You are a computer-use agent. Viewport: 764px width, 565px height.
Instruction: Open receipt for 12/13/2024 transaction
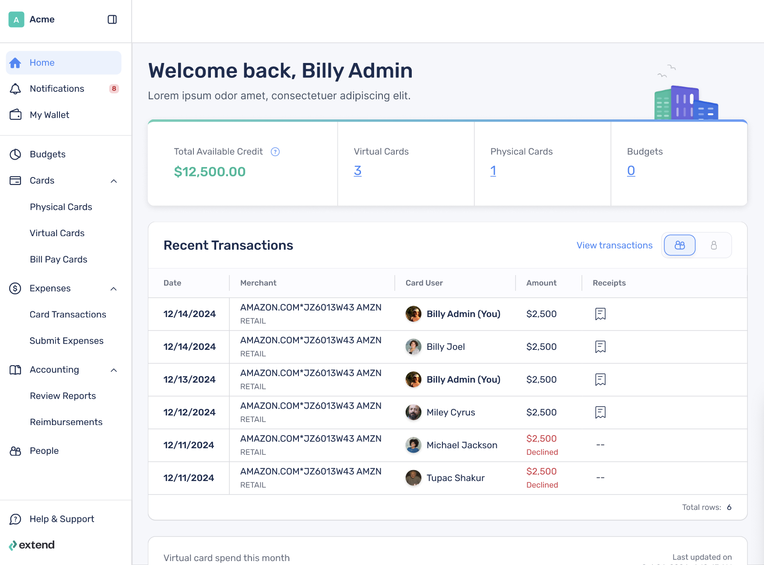[600, 380]
